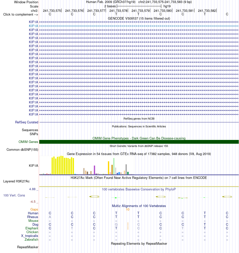Click the OMIM Genes label
Image resolution: width=239 pixels, height=253 pixels.
pyautogui.click(x=28, y=142)
